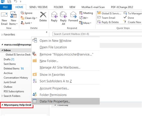Open the Archive folder
The height and width of the screenshot is (116, 142).
(8, 73)
